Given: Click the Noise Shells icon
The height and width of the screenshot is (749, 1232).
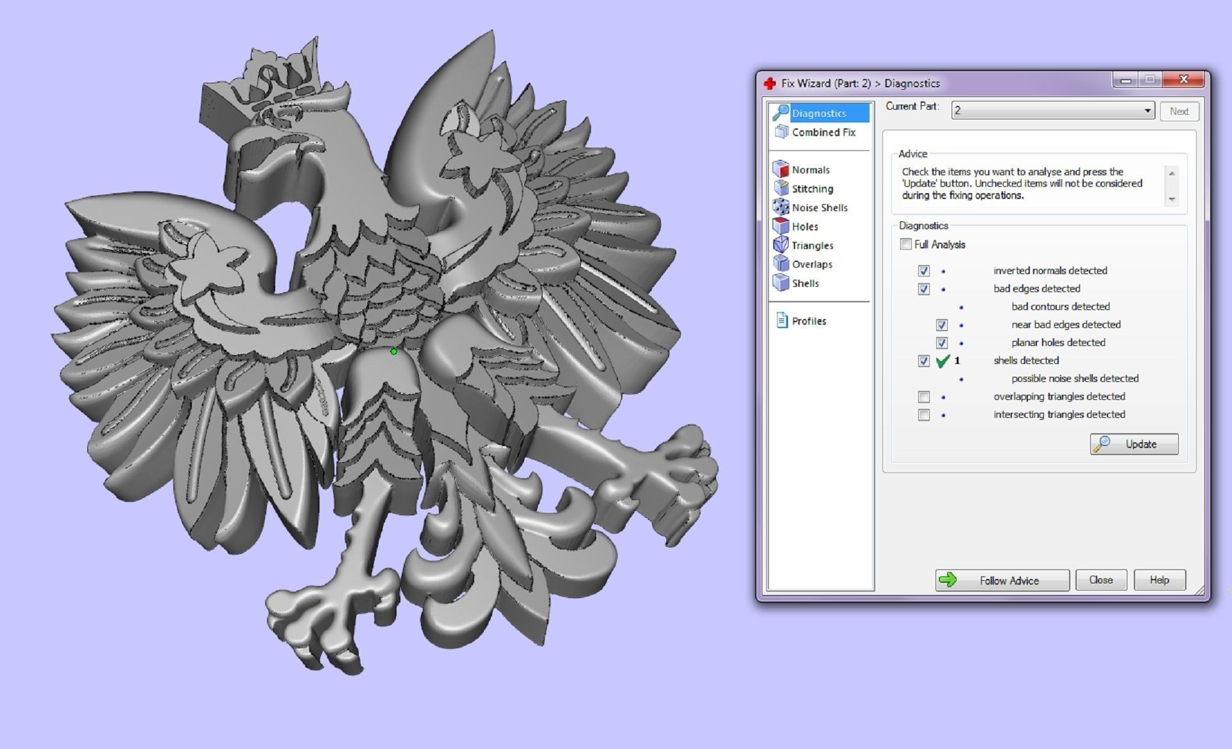Looking at the screenshot, I should click(x=781, y=207).
